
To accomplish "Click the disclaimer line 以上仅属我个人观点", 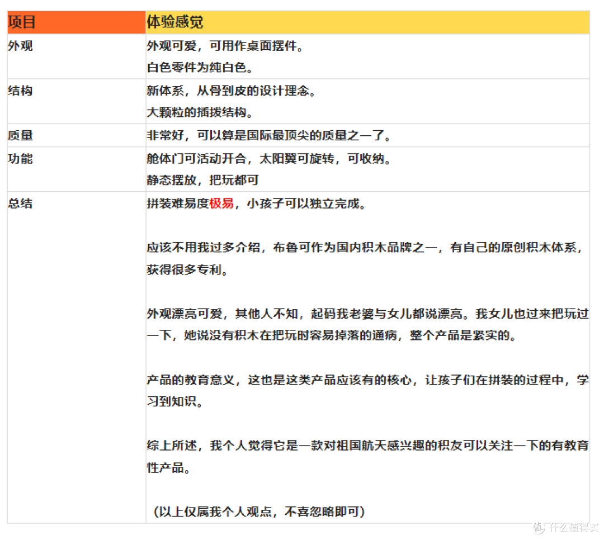I will pos(259,511).
